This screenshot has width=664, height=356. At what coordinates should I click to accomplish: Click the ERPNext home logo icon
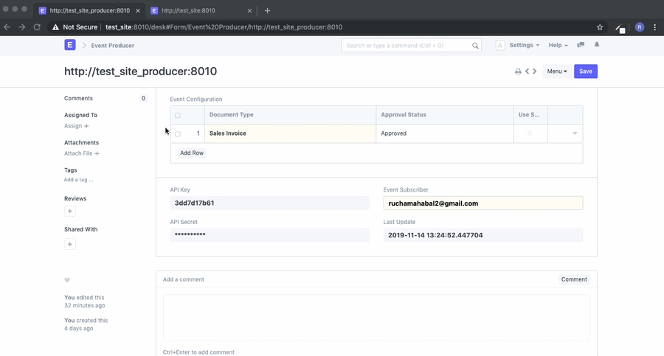(x=70, y=45)
